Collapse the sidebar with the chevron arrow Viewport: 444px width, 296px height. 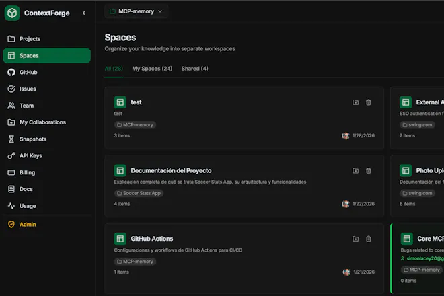coord(84,13)
